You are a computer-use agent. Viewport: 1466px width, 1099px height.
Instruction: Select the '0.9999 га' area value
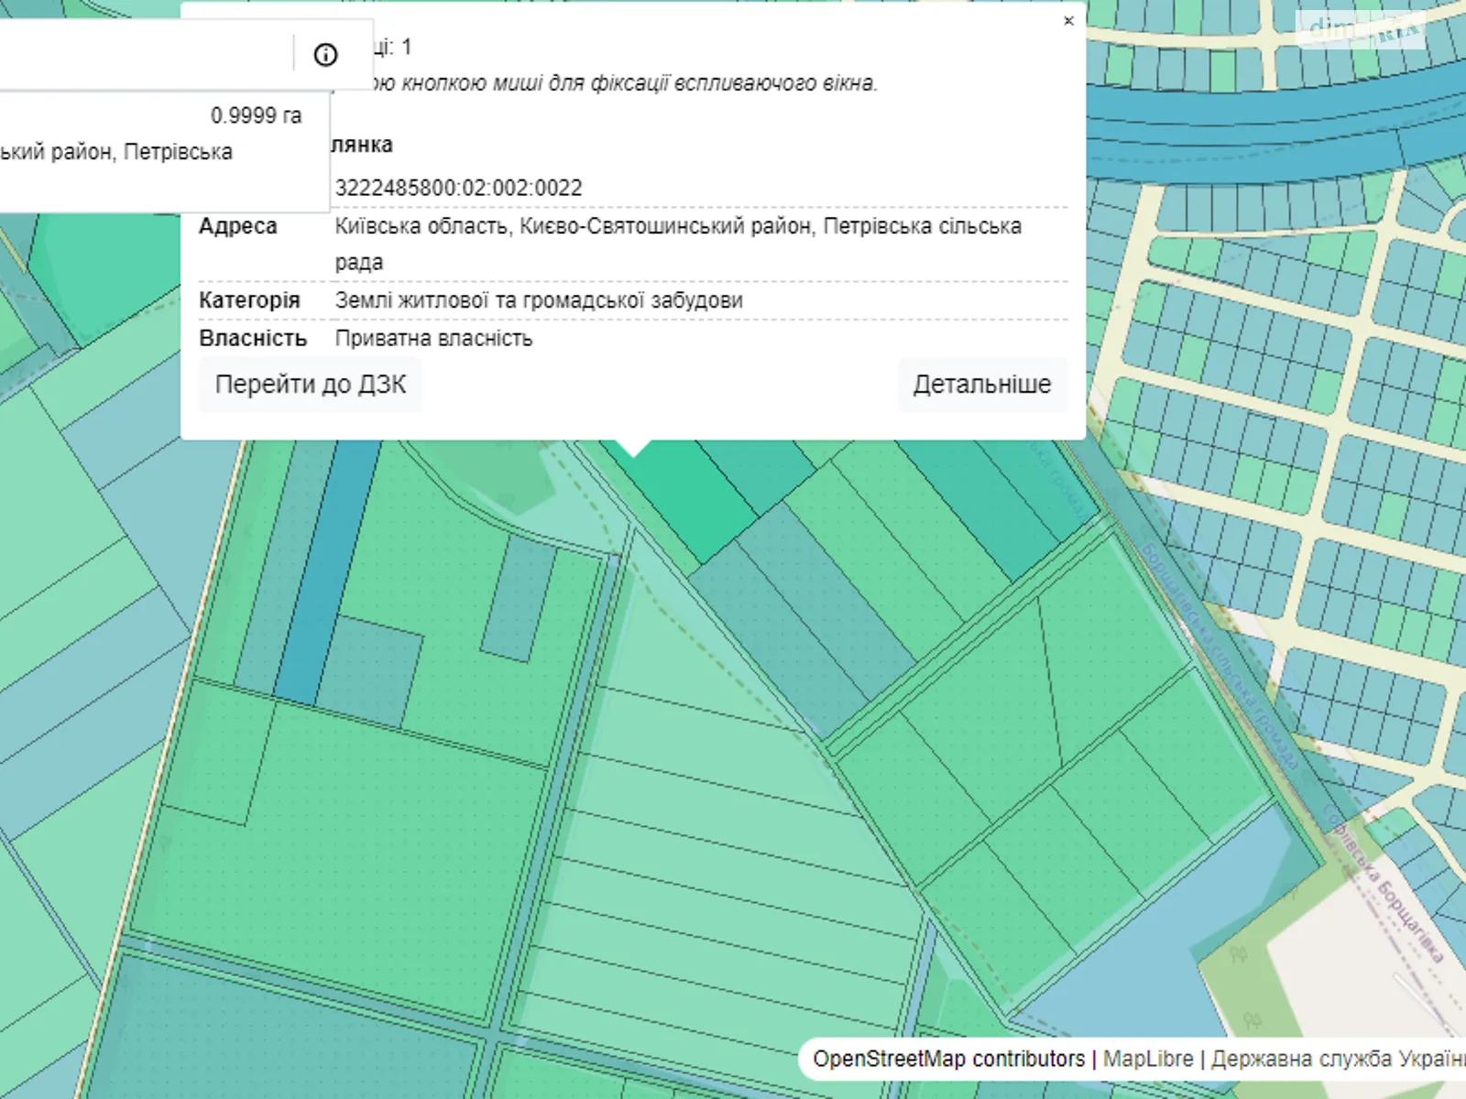256,115
